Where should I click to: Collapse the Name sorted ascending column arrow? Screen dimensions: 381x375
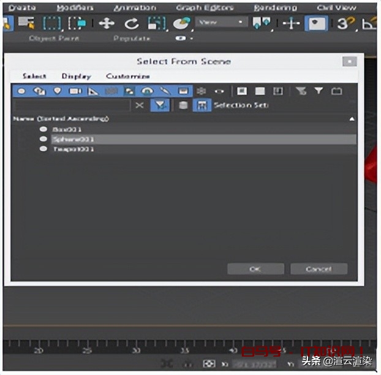click(352, 119)
